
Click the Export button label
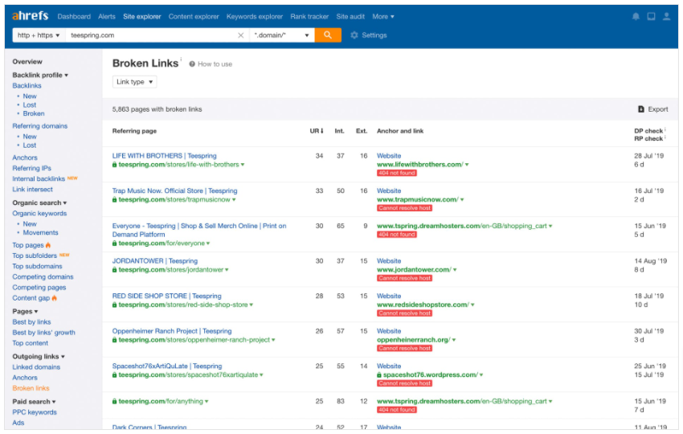click(658, 109)
